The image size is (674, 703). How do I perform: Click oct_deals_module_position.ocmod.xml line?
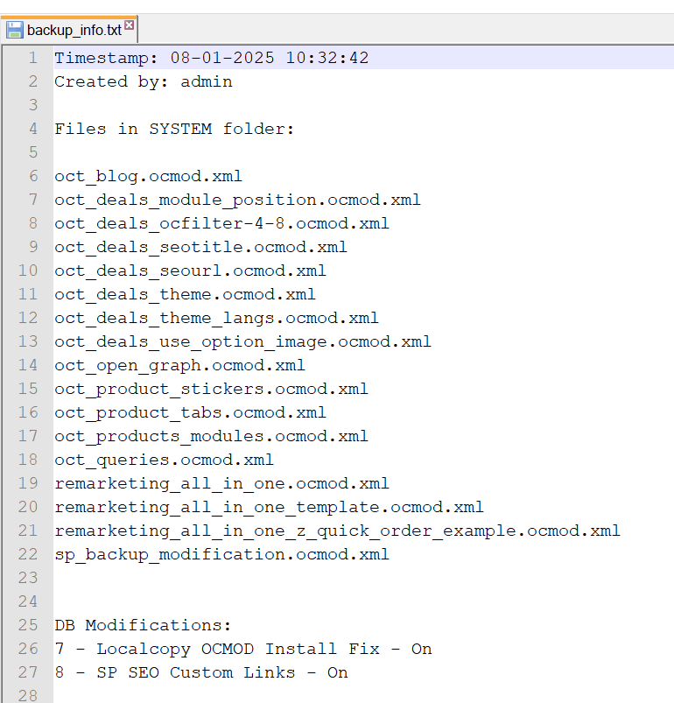click(237, 200)
